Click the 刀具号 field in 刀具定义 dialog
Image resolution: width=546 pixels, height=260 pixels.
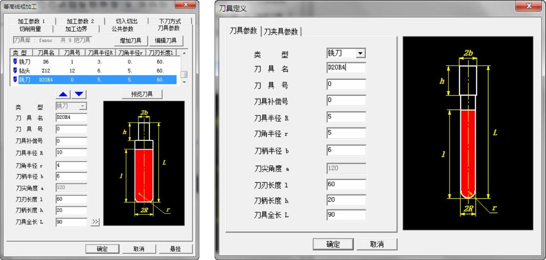[x=346, y=84]
